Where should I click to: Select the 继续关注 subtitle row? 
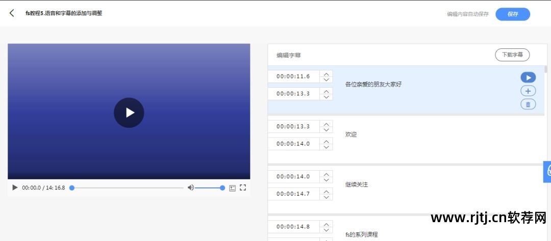pos(408,184)
